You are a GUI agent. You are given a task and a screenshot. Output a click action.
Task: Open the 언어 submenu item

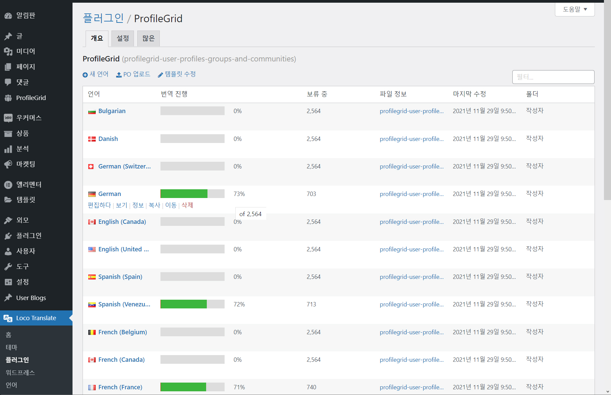point(11,385)
